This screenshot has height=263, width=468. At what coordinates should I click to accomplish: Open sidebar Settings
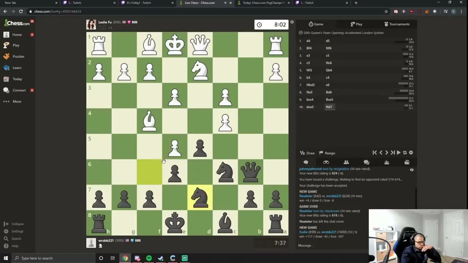(x=14, y=231)
